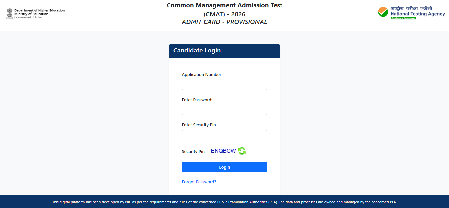Click the Enter Password input box
Viewport: 449px width, 208px height.
[x=224, y=110]
